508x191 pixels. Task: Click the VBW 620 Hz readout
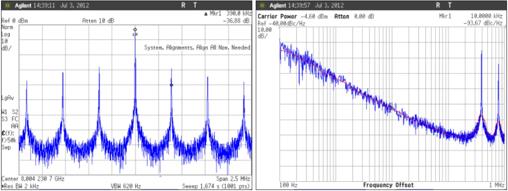pos(126,186)
